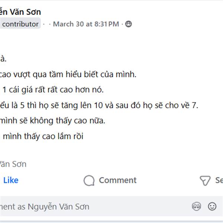Click the partial Send label text
This screenshot has width=223, height=223.
[219, 180]
